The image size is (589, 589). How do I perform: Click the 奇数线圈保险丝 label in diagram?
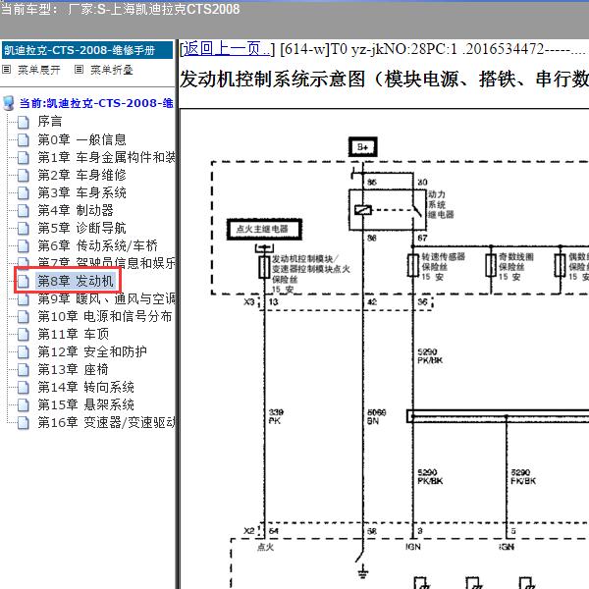coord(515,267)
